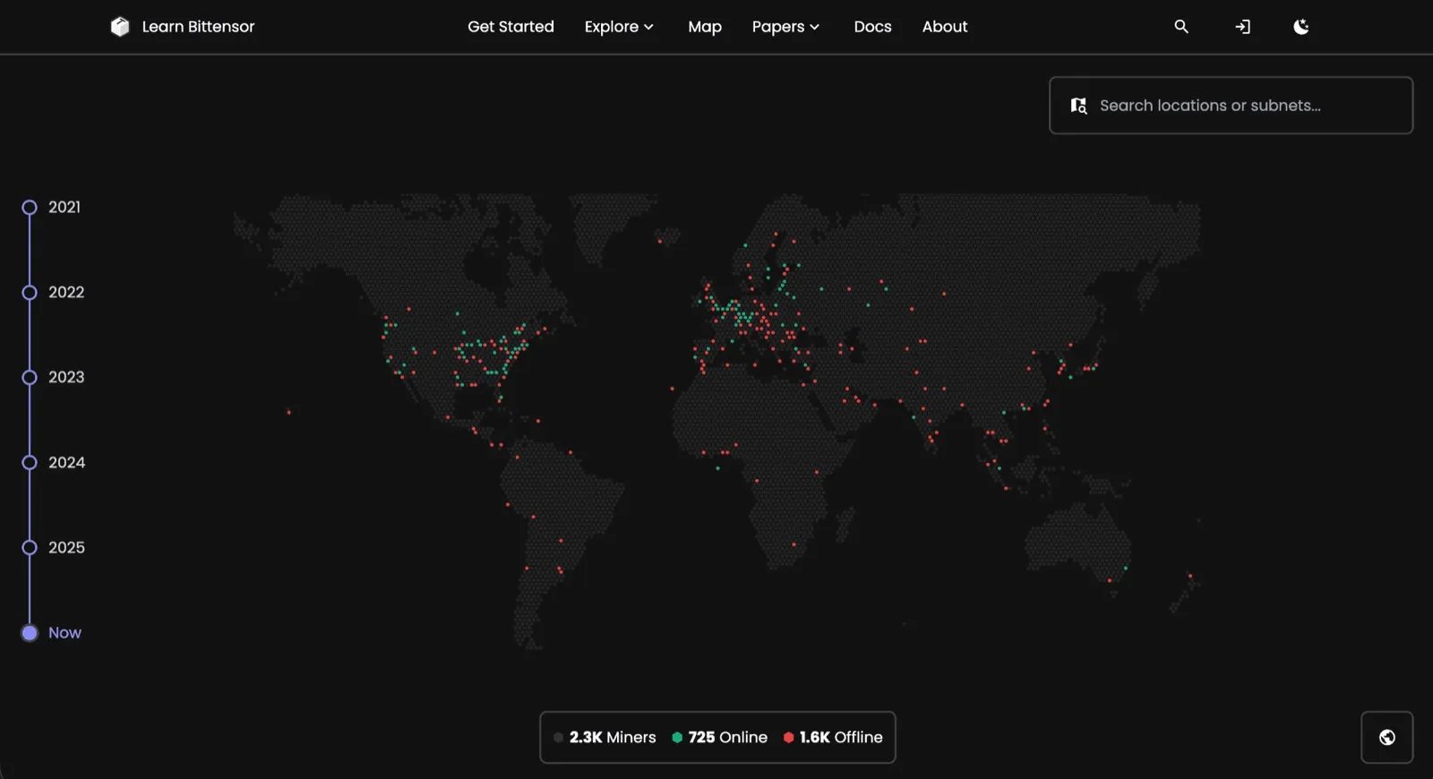Screen dimensions: 1433x779
Task: Click the sign-in arrow icon
Action: [x=1242, y=27]
